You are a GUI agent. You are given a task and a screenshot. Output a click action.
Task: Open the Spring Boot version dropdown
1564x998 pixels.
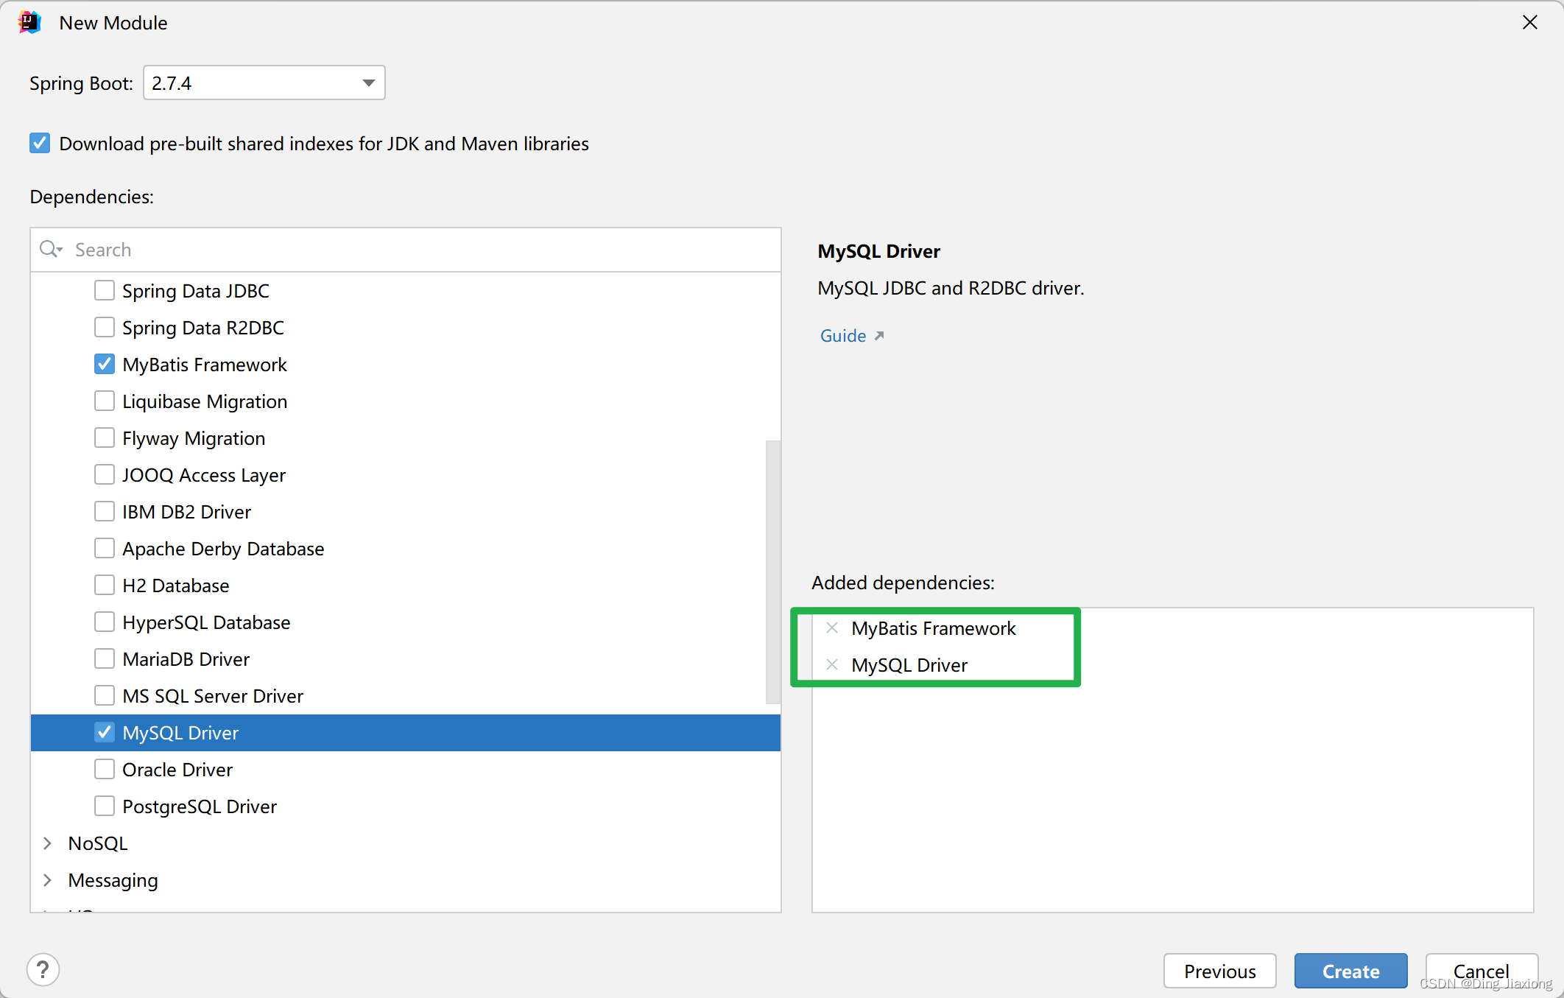(x=264, y=82)
